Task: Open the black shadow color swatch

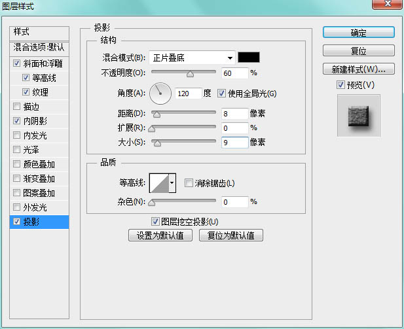Action: [249, 57]
